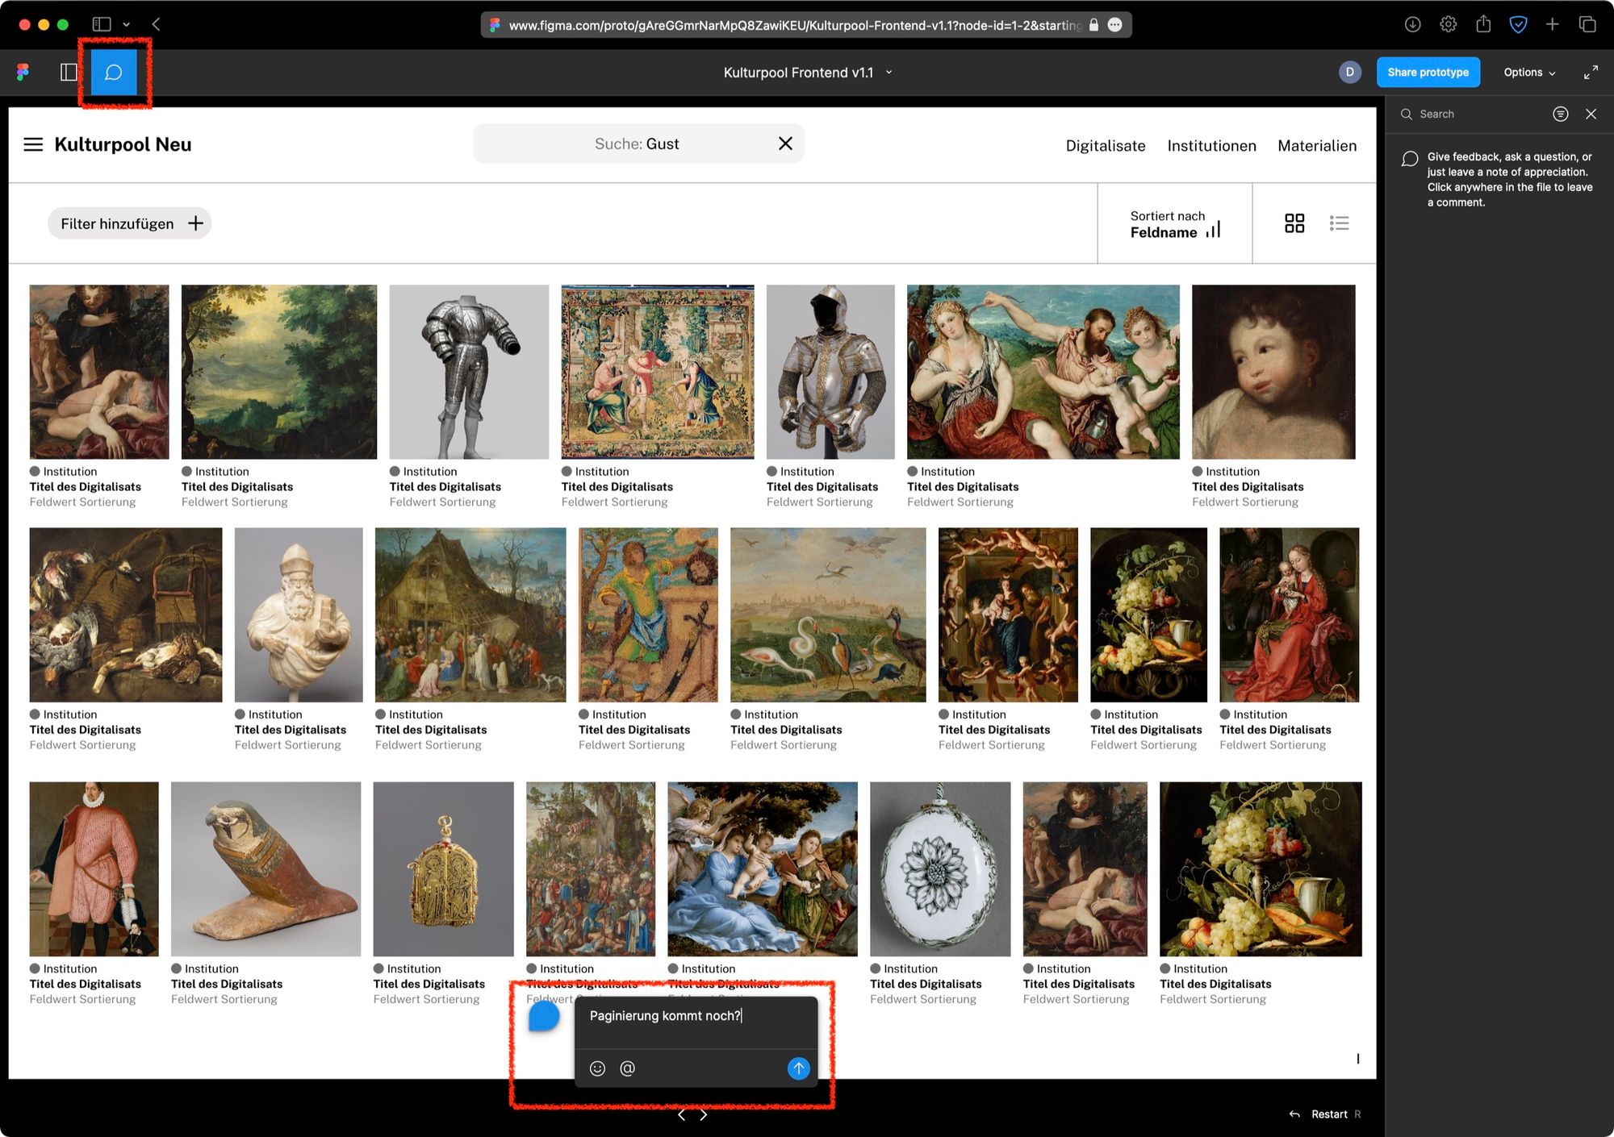
Task: Click the user avatar D
Action: tap(1349, 73)
